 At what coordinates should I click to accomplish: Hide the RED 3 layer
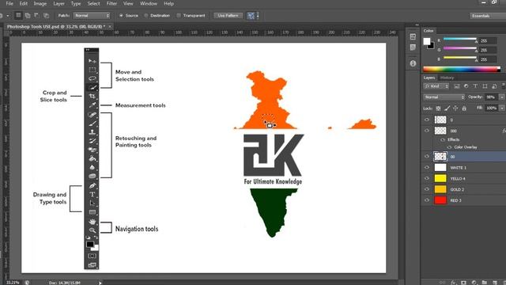tap(427, 200)
